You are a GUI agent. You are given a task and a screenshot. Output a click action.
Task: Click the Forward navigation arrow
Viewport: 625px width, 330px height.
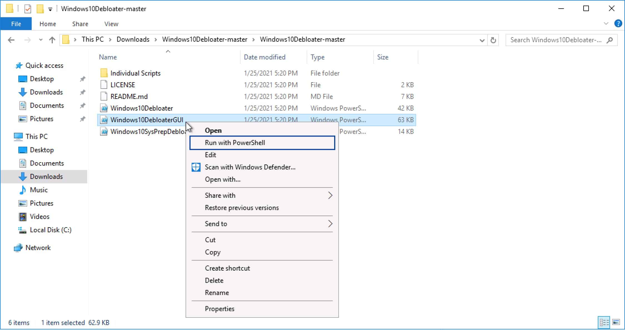(x=27, y=40)
